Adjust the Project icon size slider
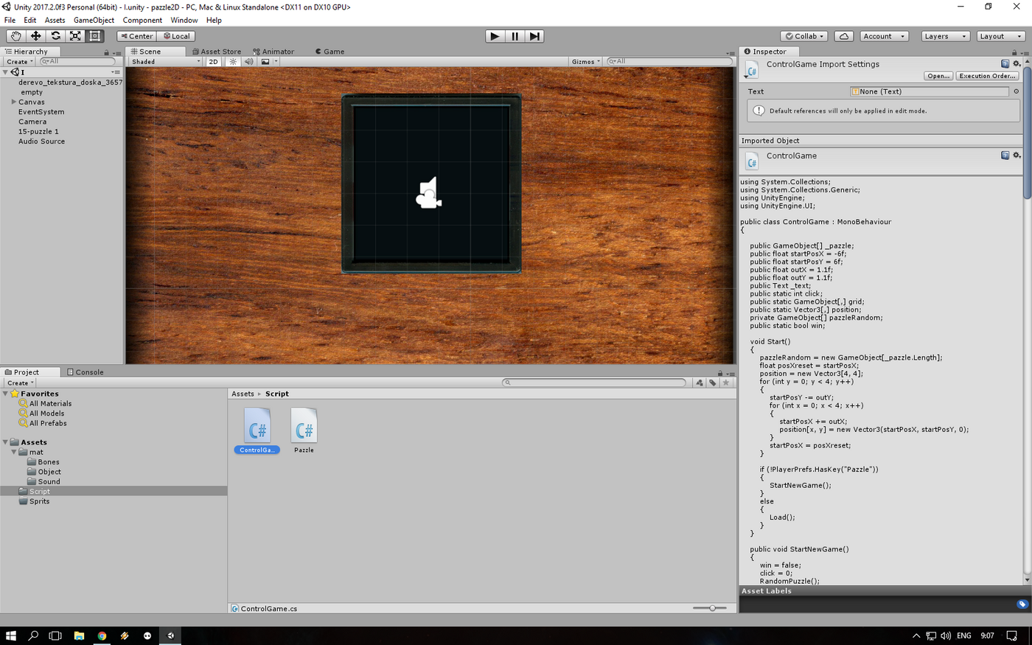This screenshot has height=645, width=1032. (x=712, y=608)
